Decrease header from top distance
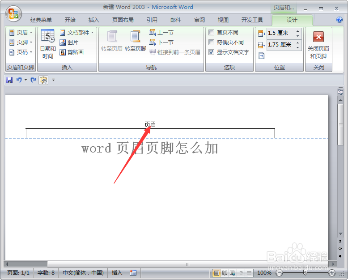348x280 pixels. 297,36
